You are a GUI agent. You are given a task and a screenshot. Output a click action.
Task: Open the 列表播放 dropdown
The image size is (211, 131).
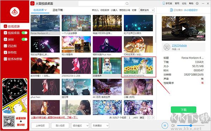100,126
